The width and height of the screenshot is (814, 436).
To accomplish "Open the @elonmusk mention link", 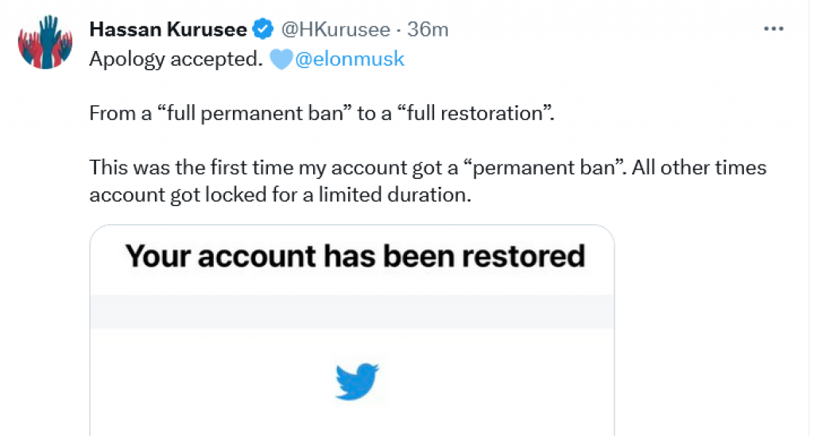I will click(x=350, y=60).
